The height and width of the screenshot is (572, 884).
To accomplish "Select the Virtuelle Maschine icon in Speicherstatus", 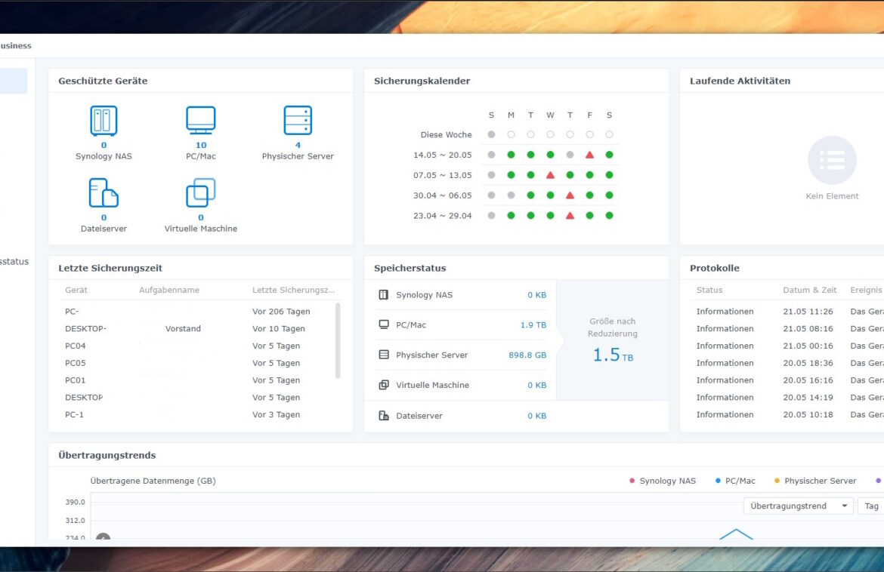I will click(385, 385).
